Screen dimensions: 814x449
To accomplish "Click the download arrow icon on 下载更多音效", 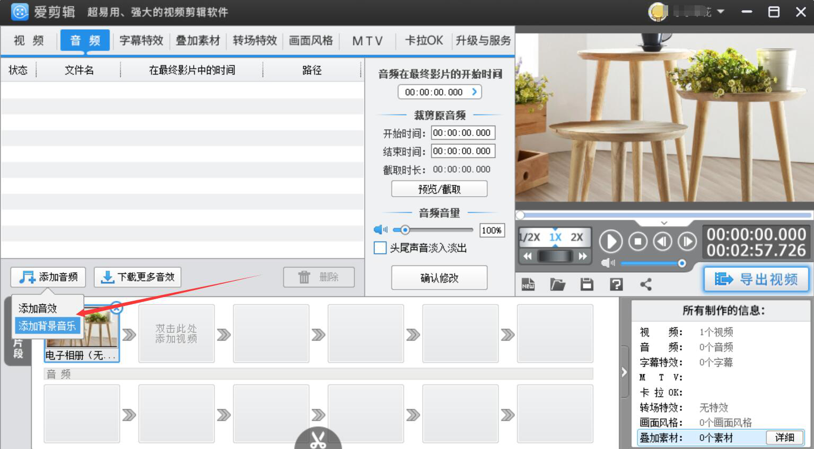I will click(x=108, y=277).
